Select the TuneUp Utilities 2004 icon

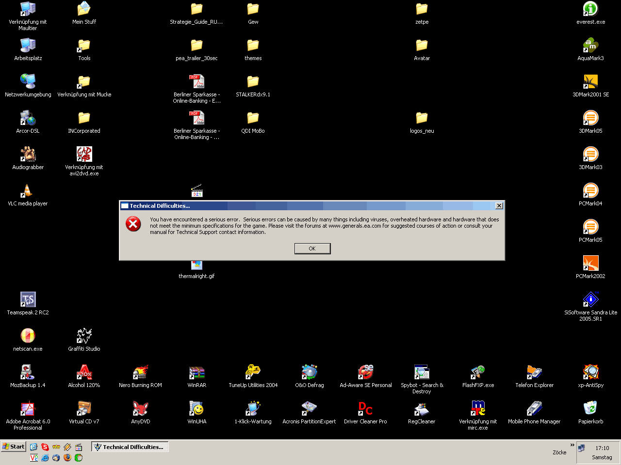point(253,376)
